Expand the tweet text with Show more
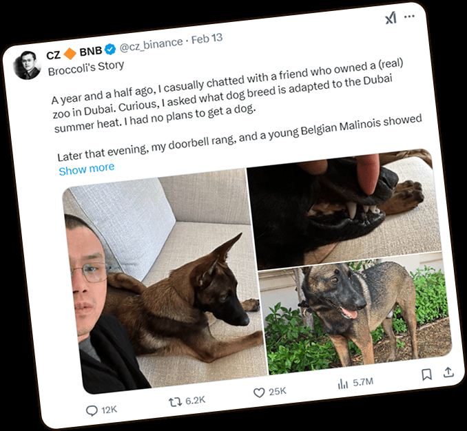 click(x=86, y=169)
